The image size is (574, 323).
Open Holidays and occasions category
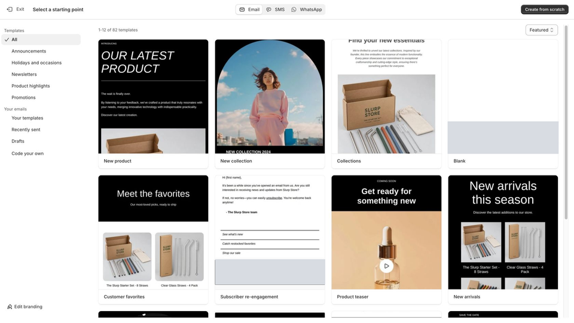pyautogui.click(x=36, y=63)
